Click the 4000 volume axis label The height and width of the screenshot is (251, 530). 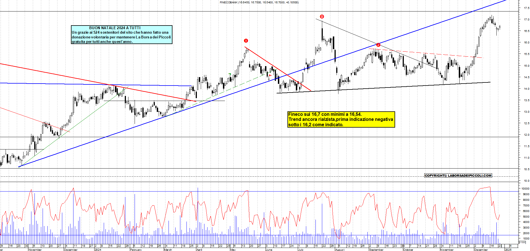(x=526, y=222)
